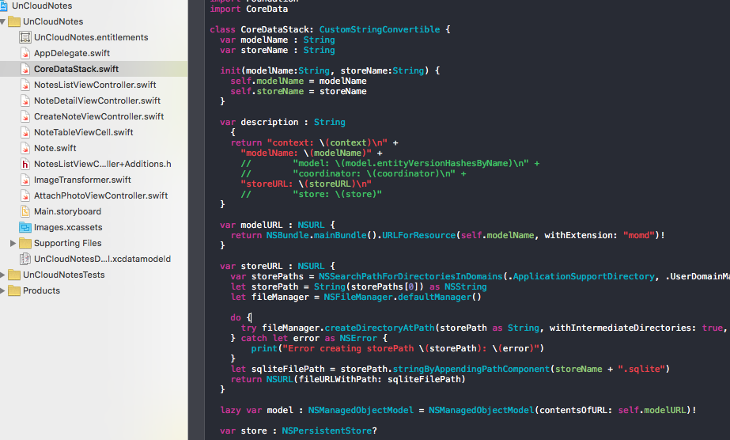This screenshot has width=730, height=440.
Task: Open the UnCloudNotes.entitlements file icon
Action: pos(25,37)
